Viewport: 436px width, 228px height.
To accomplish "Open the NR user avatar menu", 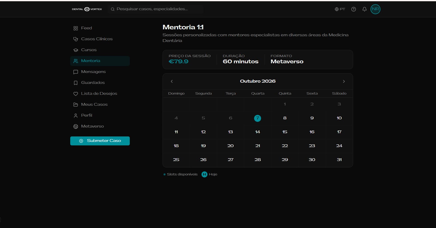I will [x=375, y=9].
